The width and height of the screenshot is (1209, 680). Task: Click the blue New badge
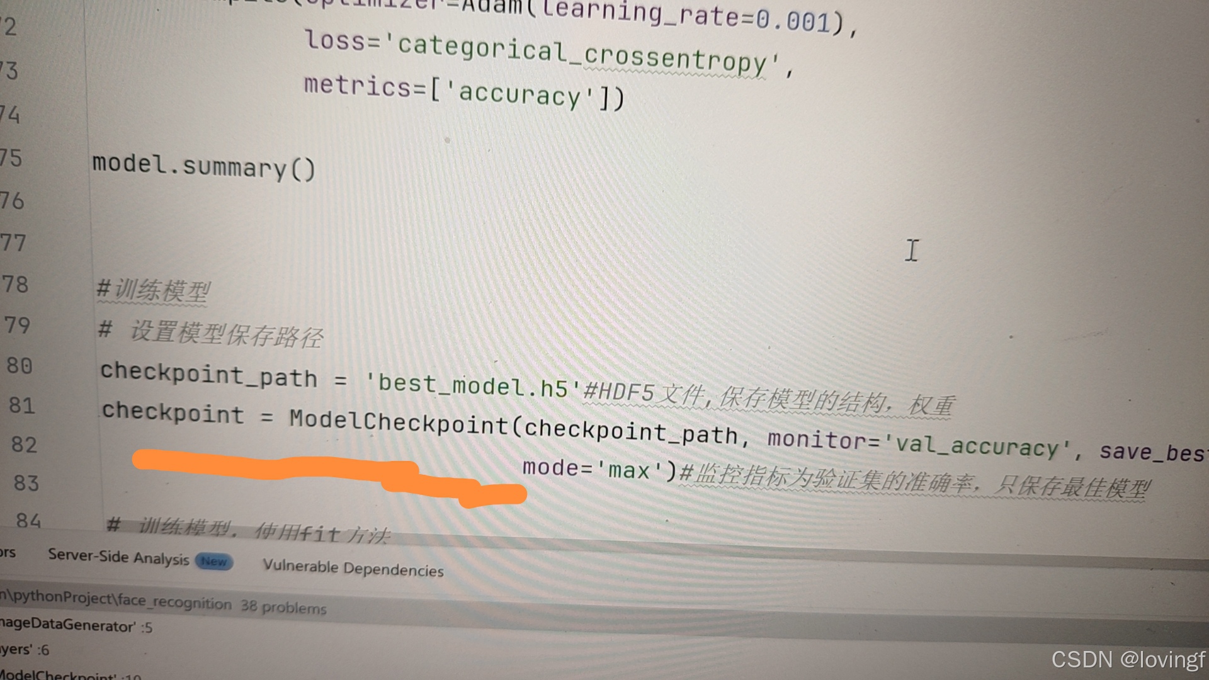(214, 561)
